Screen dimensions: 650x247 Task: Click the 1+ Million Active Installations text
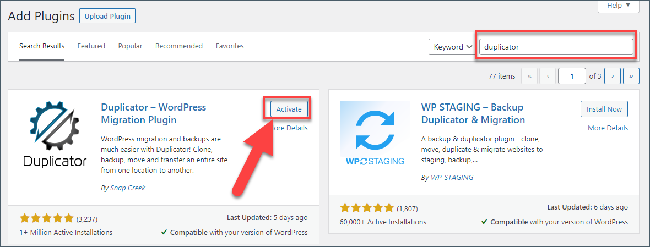point(66,232)
